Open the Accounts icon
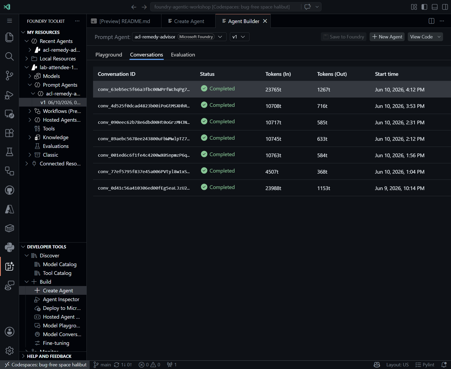 pos(10,332)
